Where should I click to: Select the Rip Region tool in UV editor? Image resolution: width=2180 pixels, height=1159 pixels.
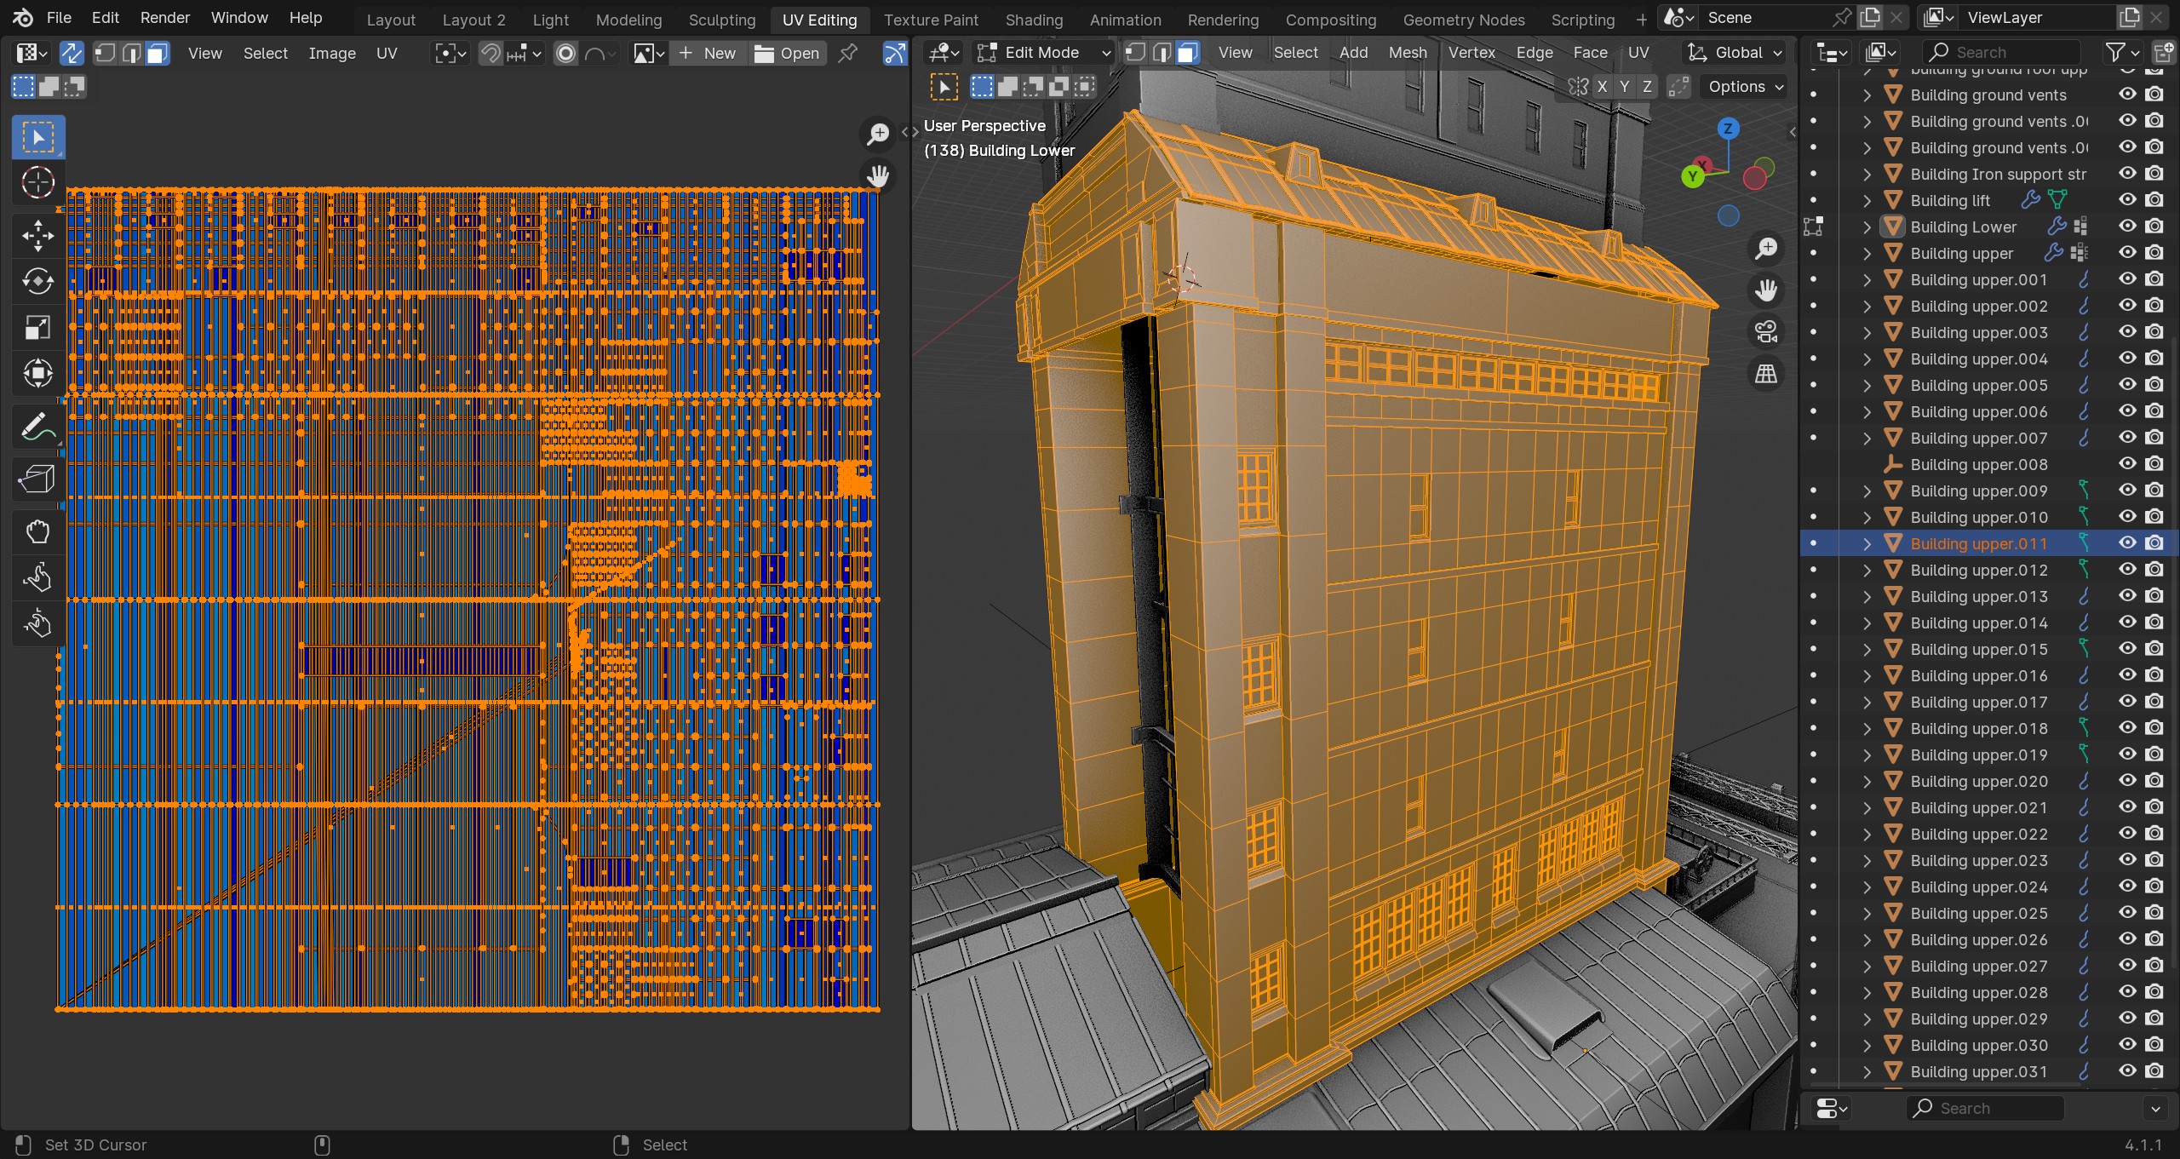(38, 479)
